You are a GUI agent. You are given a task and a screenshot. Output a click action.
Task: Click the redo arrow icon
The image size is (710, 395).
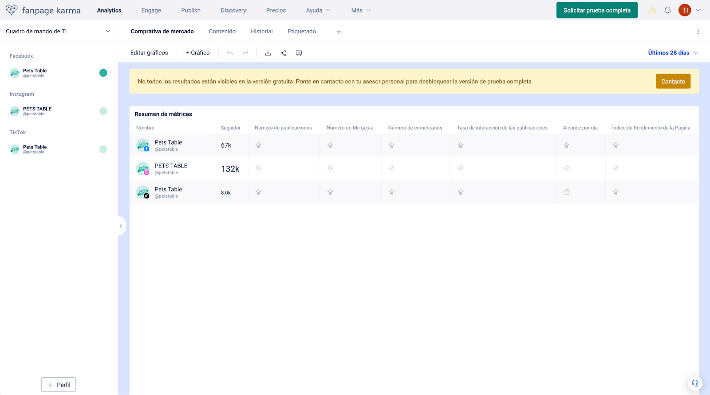click(x=245, y=53)
